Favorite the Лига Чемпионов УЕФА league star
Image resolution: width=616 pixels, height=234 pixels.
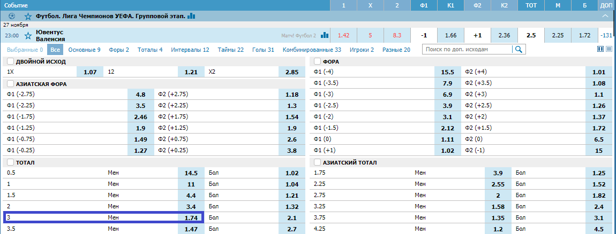click(28, 16)
